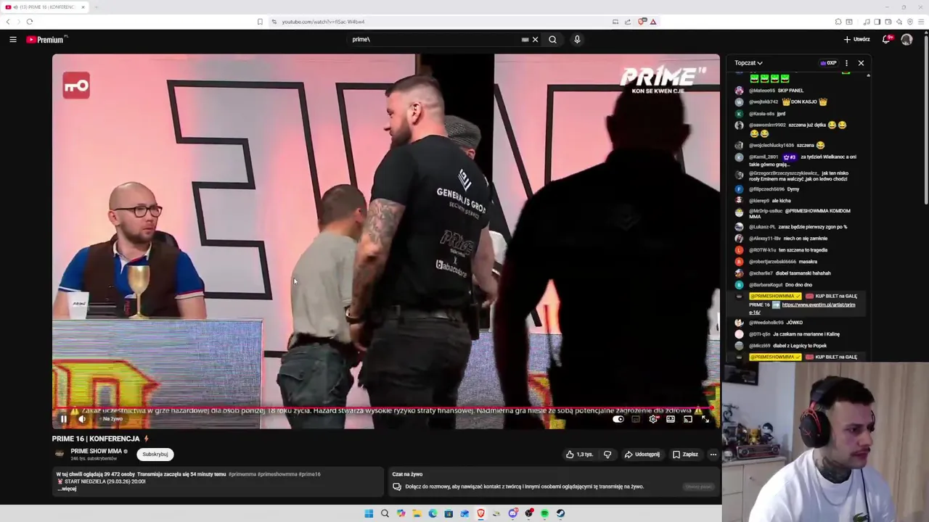The height and width of the screenshot is (522, 929).
Task: Reload the browser page
Action: [x=29, y=22]
